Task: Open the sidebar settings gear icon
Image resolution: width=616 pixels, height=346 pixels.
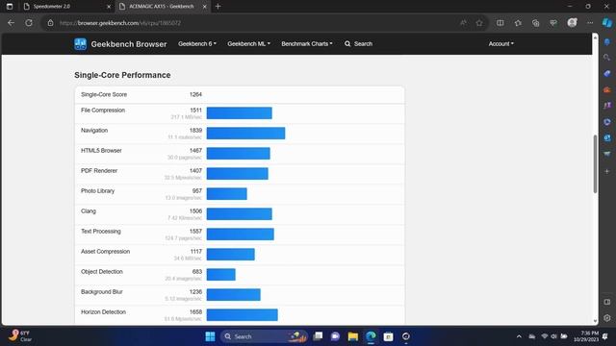Action: 607,318
